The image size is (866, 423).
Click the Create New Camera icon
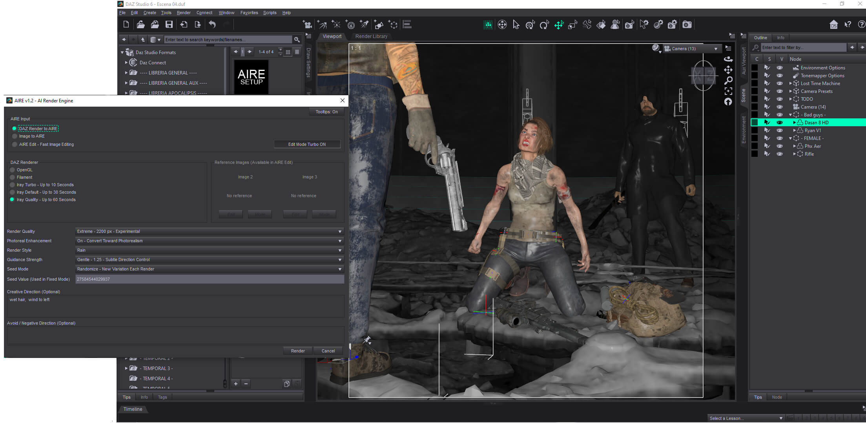coord(308,25)
